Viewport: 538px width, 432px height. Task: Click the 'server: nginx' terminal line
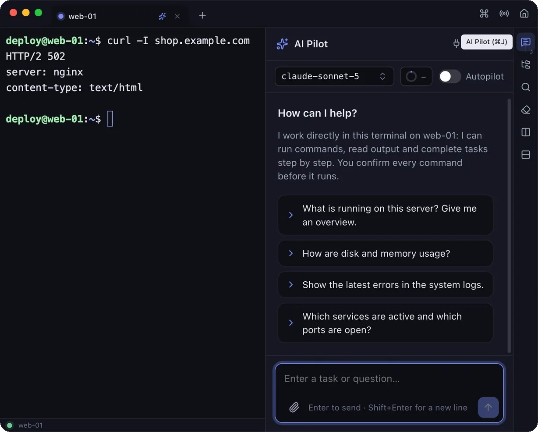pos(44,72)
